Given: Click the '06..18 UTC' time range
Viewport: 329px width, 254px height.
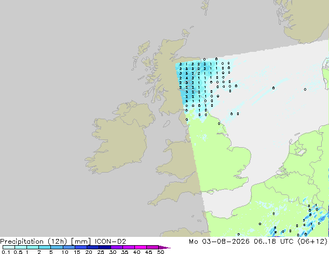Looking at the screenshot, I should tap(275, 242).
